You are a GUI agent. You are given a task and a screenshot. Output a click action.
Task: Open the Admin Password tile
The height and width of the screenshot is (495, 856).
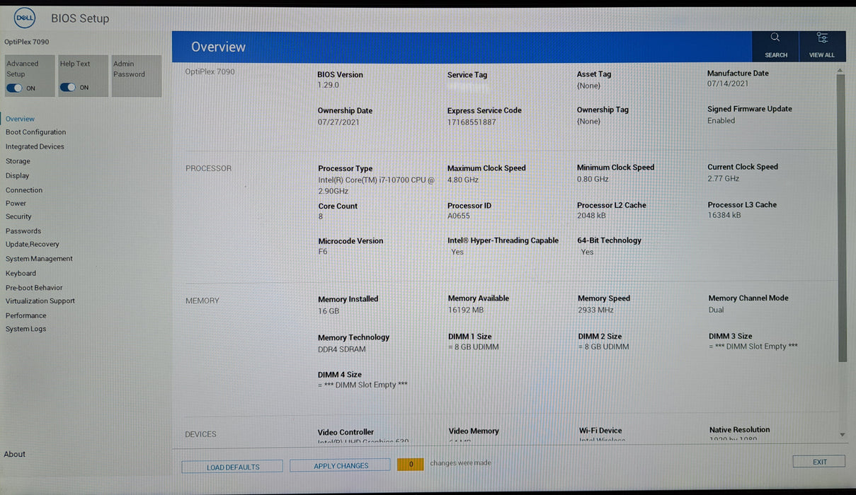137,76
